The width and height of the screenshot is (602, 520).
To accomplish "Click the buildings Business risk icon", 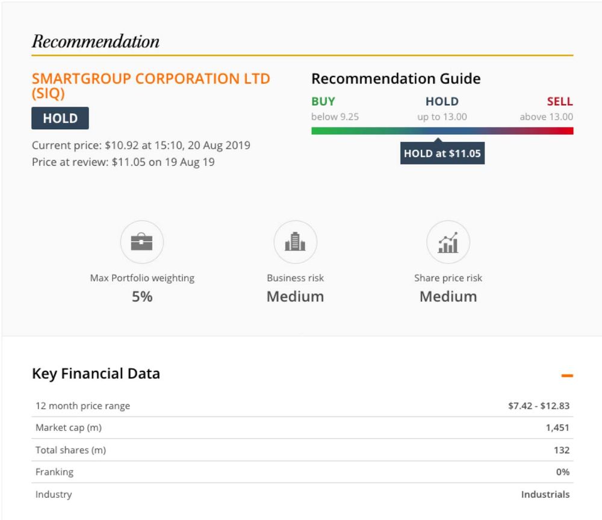I will click(x=295, y=242).
